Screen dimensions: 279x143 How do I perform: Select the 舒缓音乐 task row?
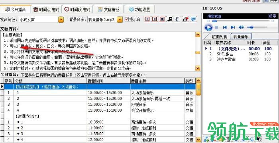coord(100,104)
